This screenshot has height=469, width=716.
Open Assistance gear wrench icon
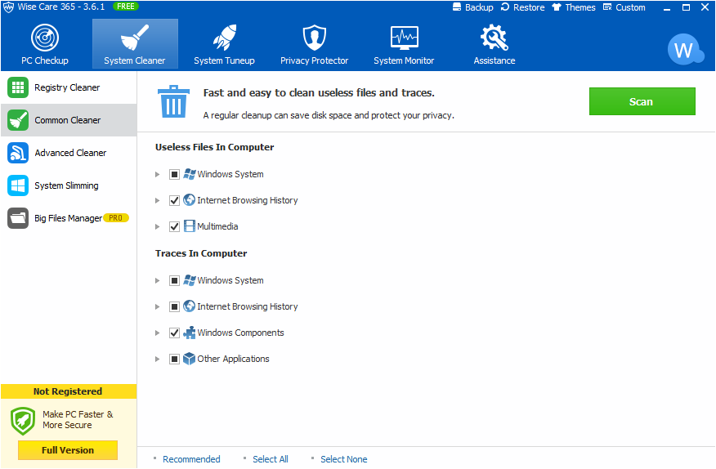coord(494,38)
